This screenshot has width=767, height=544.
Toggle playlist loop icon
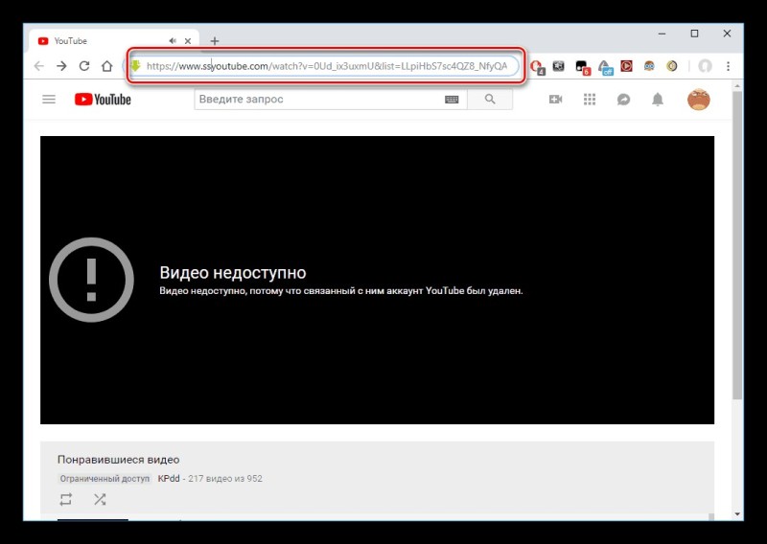click(66, 499)
